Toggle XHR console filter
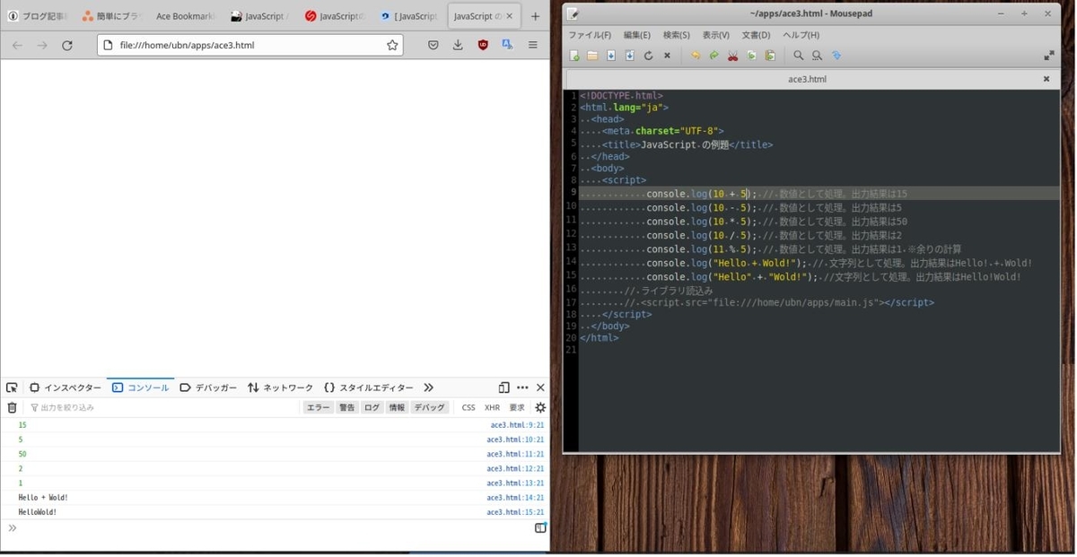The width and height of the screenshot is (1077, 557). coord(492,407)
